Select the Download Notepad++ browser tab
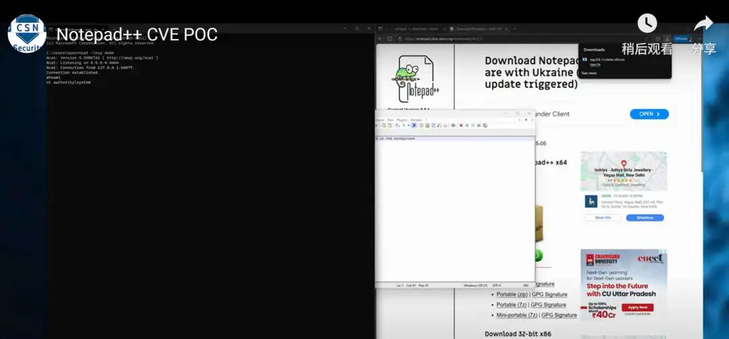Screen dimensions: 729x339 [x=479, y=29]
